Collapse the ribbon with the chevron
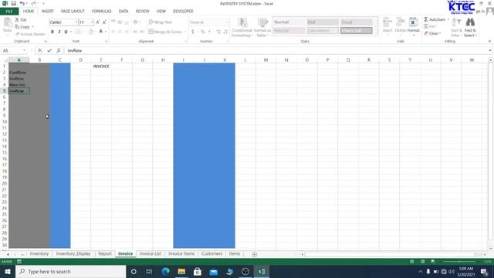This screenshot has height=278, width=494. 489,41
